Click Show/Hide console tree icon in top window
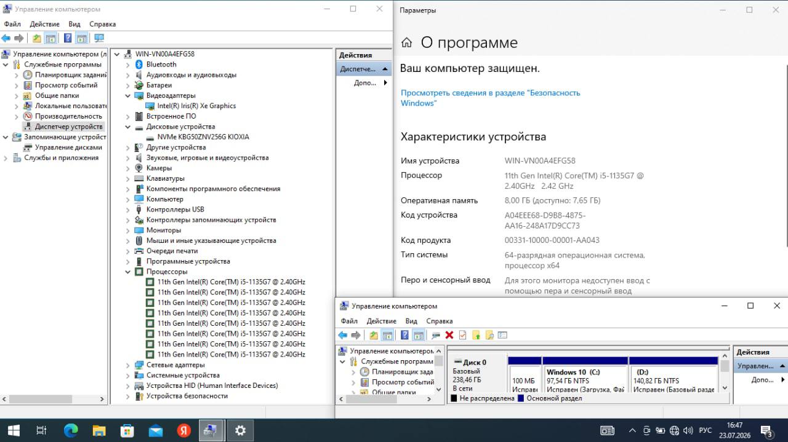The height and width of the screenshot is (442, 788). click(x=50, y=38)
